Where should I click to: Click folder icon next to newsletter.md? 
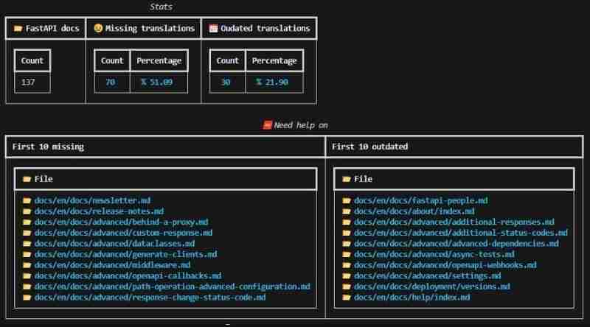27,201
